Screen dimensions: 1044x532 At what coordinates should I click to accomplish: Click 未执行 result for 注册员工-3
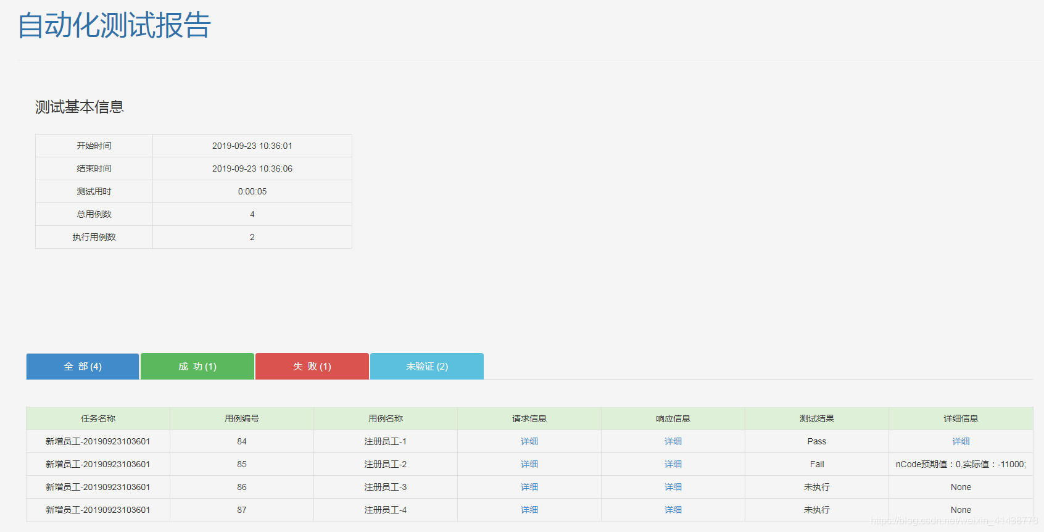[x=817, y=487]
